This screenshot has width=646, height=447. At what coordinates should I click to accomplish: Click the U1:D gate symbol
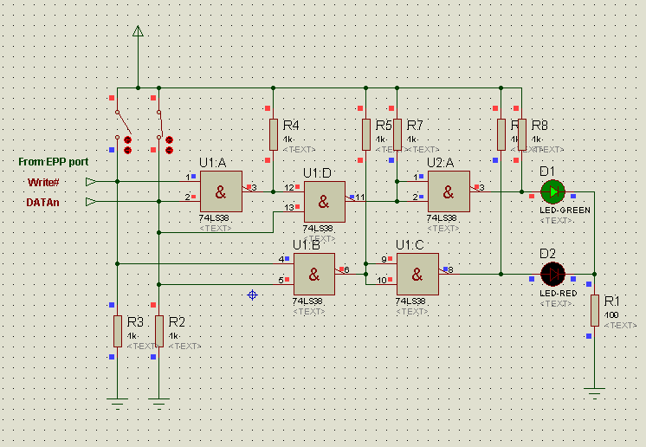324,202
